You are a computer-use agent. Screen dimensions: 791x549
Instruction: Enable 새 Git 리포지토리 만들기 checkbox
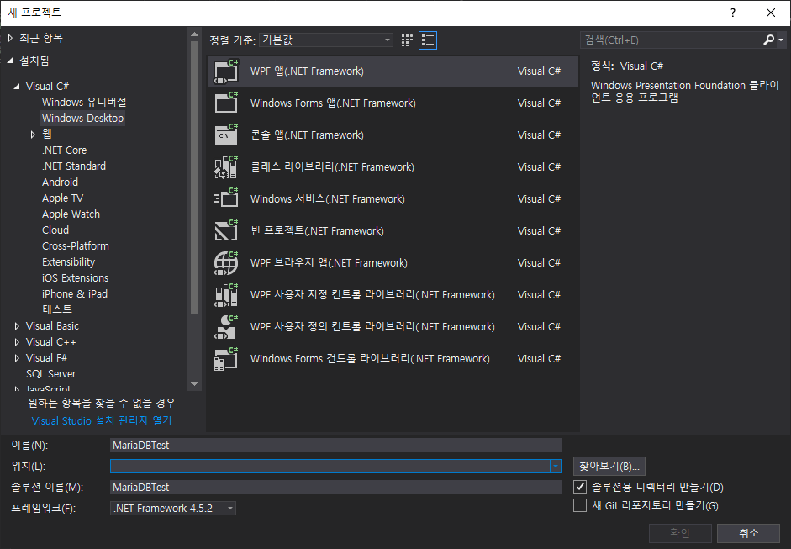click(580, 505)
